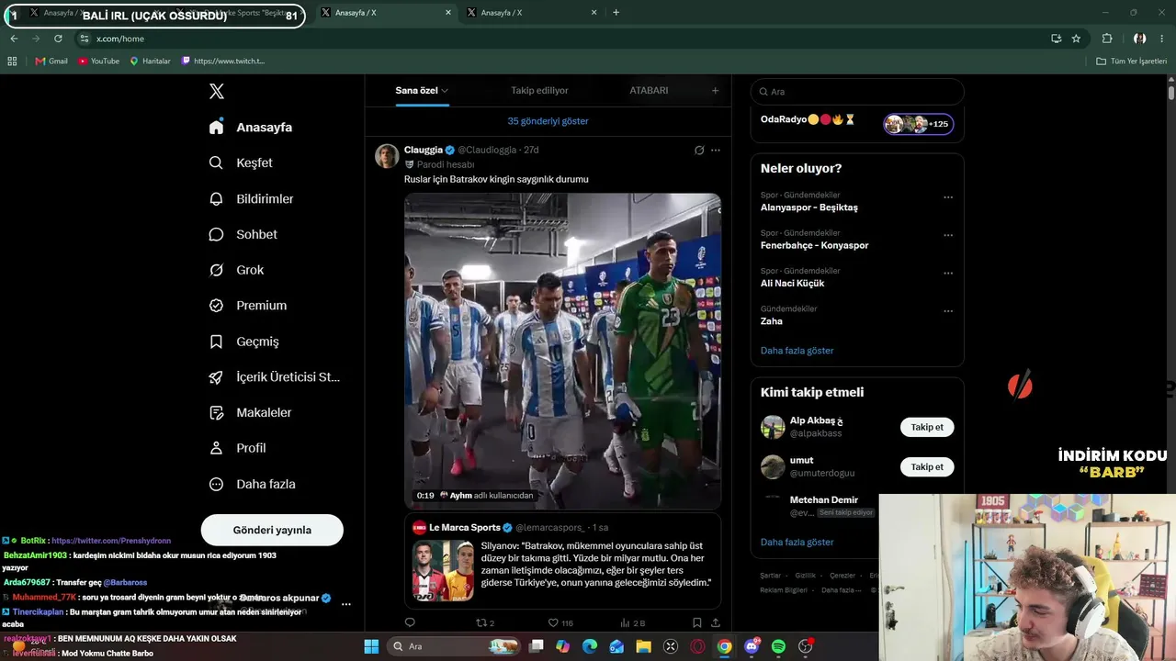Screen dimensions: 1176x661
Task: Switch to Takip ediliyor tab
Action: 539,90
